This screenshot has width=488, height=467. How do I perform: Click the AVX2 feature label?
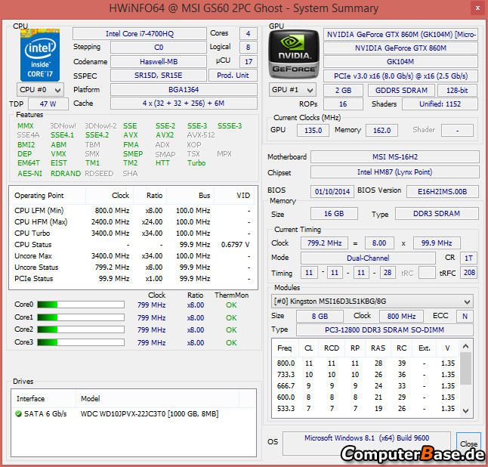point(165,135)
